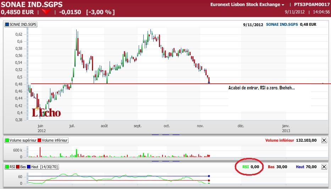Screen dimensions: 331x189
Task: Click the juil. label on time axis
Action: click(72, 126)
